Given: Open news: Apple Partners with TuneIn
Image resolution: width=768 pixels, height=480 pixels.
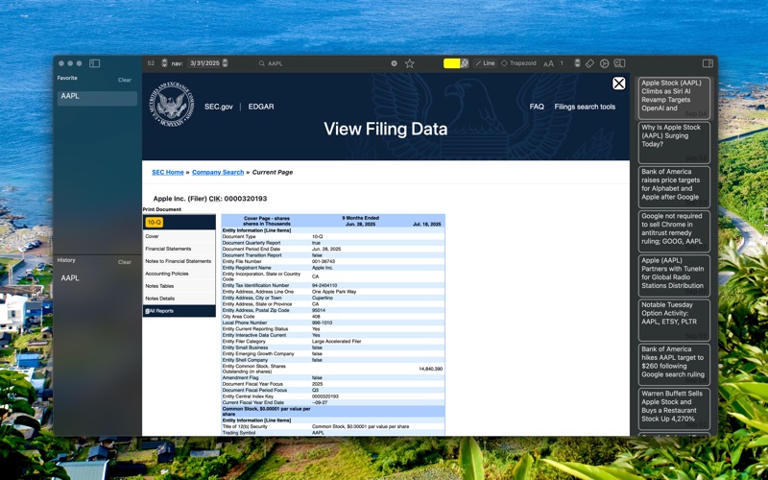Looking at the screenshot, I should (674, 276).
